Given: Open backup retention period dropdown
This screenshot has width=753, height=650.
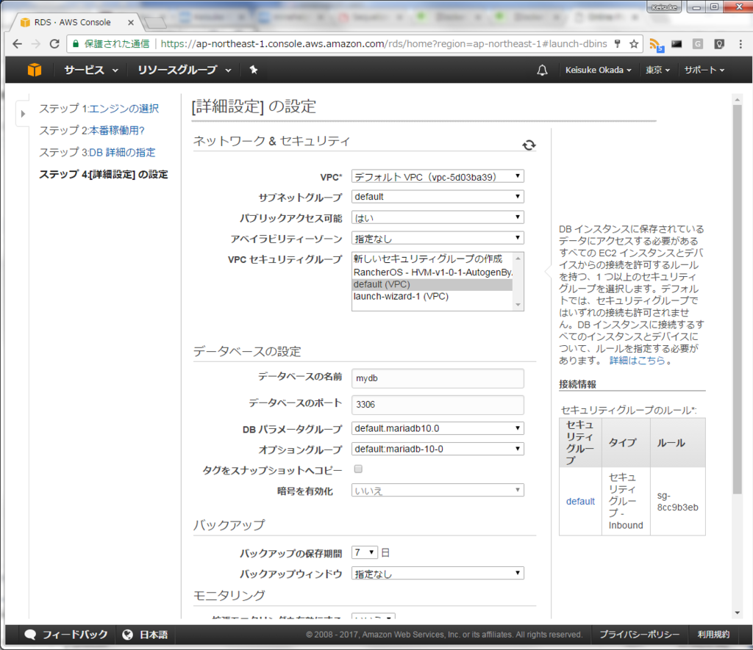Looking at the screenshot, I should pyautogui.click(x=365, y=552).
